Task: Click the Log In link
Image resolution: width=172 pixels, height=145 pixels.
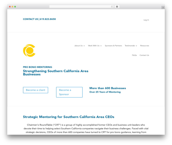Action: (146, 20)
